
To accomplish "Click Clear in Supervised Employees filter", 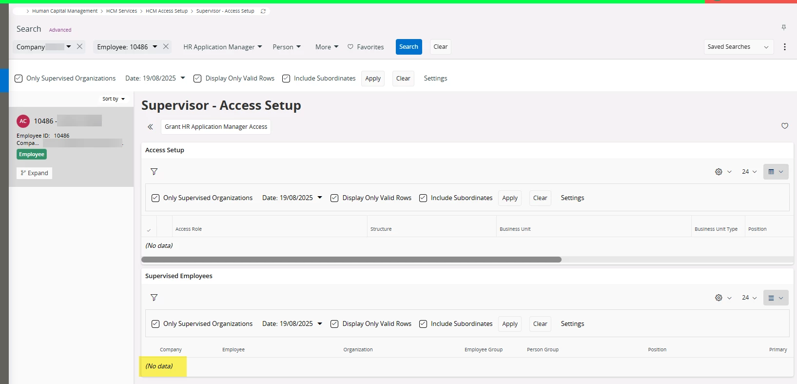I will pyautogui.click(x=540, y=324).
